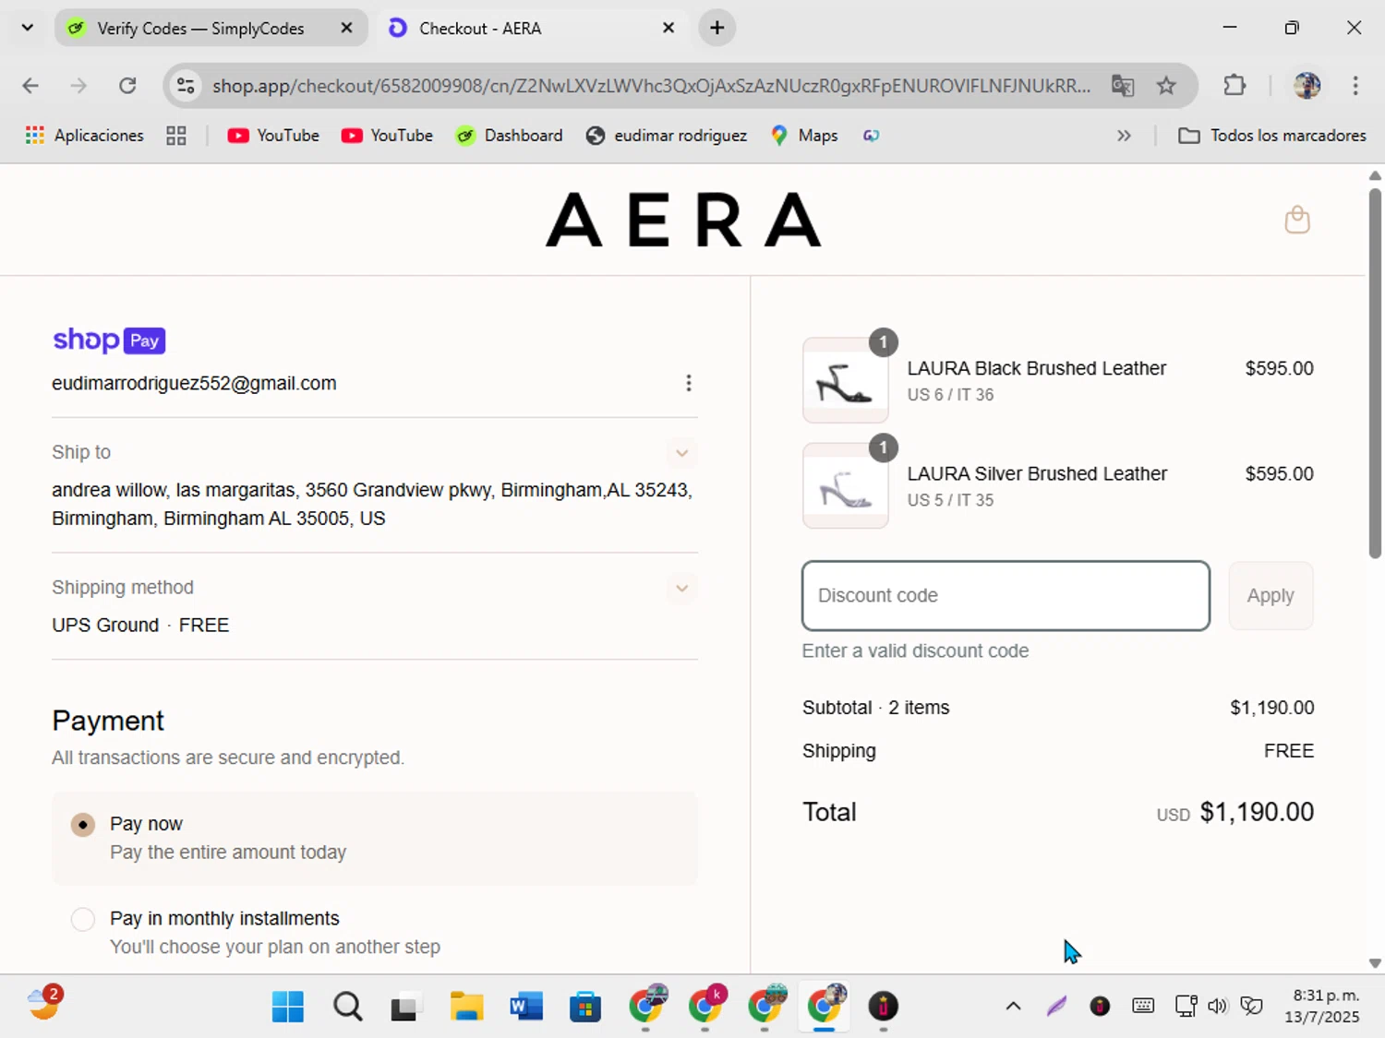Click the page vertical scrollbar thumb
The width and height of the screenshot is (1385, 1038).
[1375, 372]
